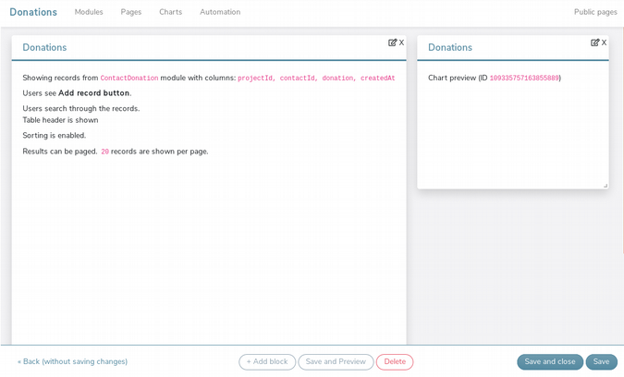Image resolution: width=624 pixels, height=377 pixels.
Task: Click Save and Preview
Action: pyautogui.click(x=336, y=361)
